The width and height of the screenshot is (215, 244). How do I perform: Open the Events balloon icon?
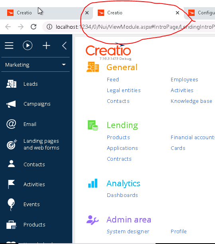tap(11, 205)
